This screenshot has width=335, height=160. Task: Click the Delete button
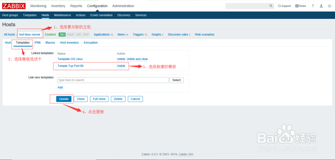tap(118, 99)
